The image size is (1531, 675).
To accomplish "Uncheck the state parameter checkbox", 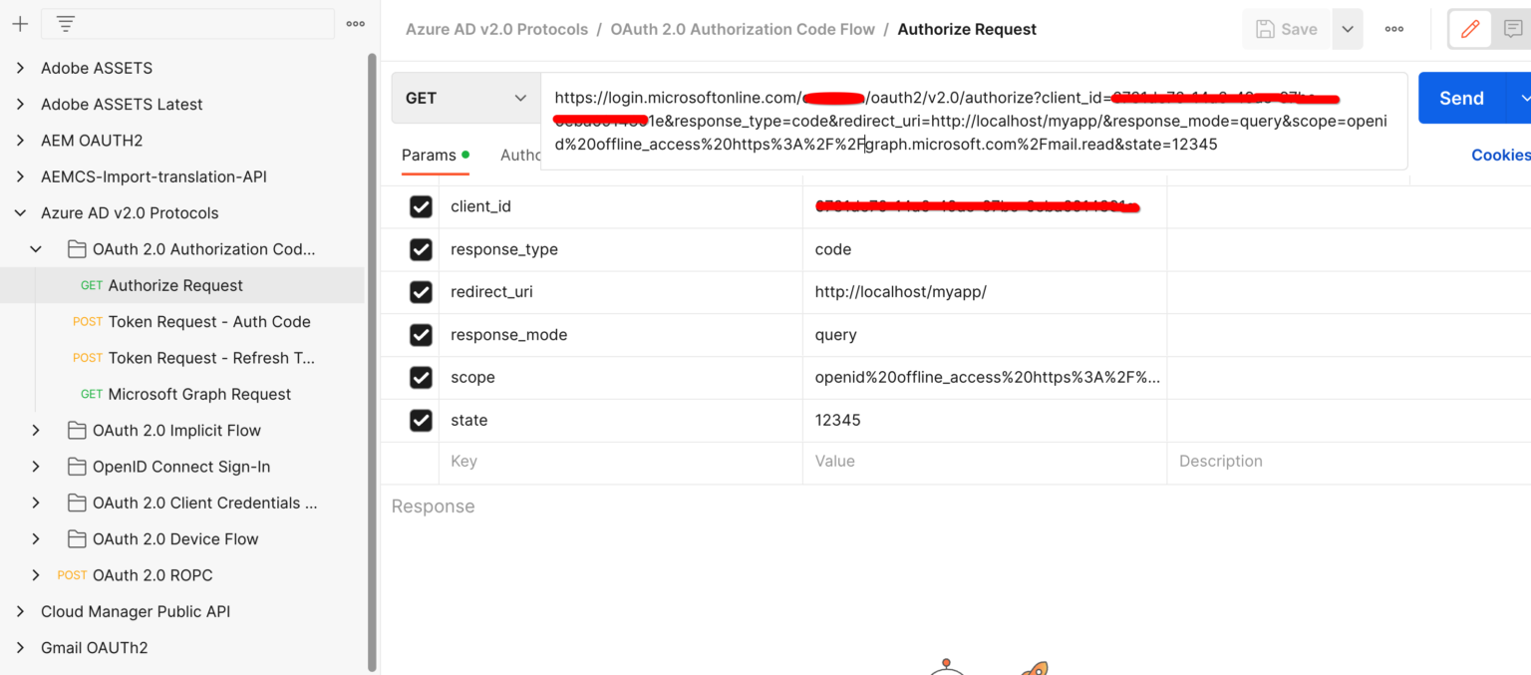I will [x=421, y=420].
